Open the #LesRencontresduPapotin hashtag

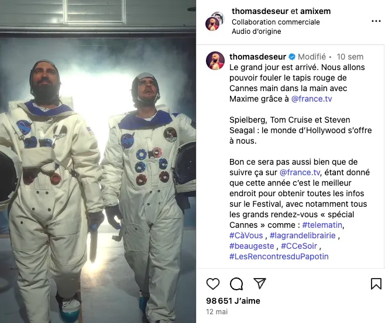tap(279, 256)
